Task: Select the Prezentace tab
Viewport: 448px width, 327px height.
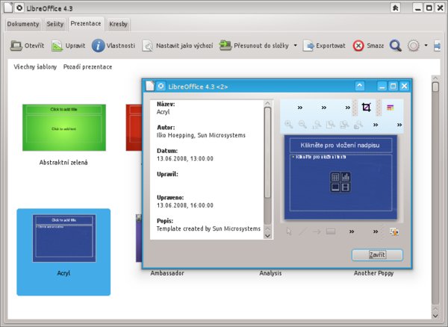Action: point(86,23)
